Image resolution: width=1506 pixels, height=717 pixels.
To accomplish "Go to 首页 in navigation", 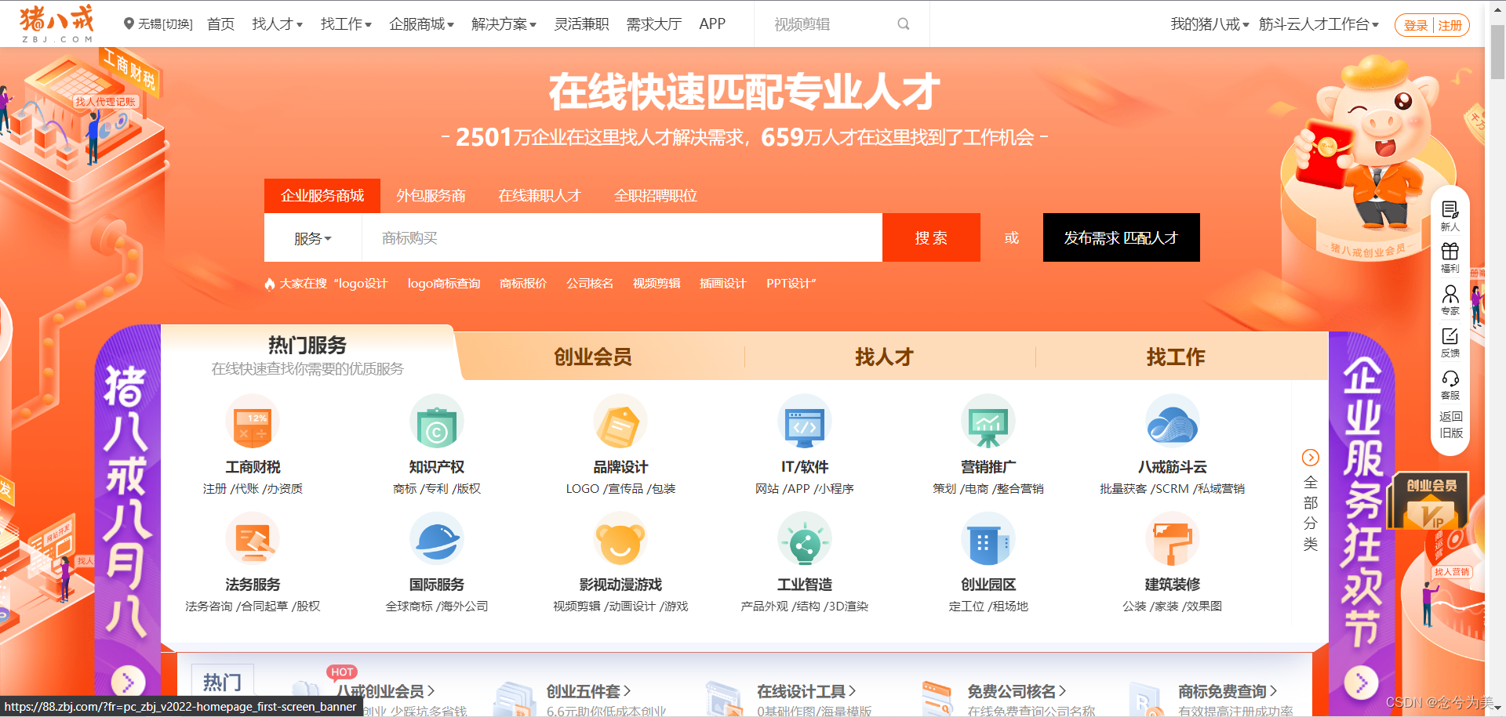I will click(220, 24).
